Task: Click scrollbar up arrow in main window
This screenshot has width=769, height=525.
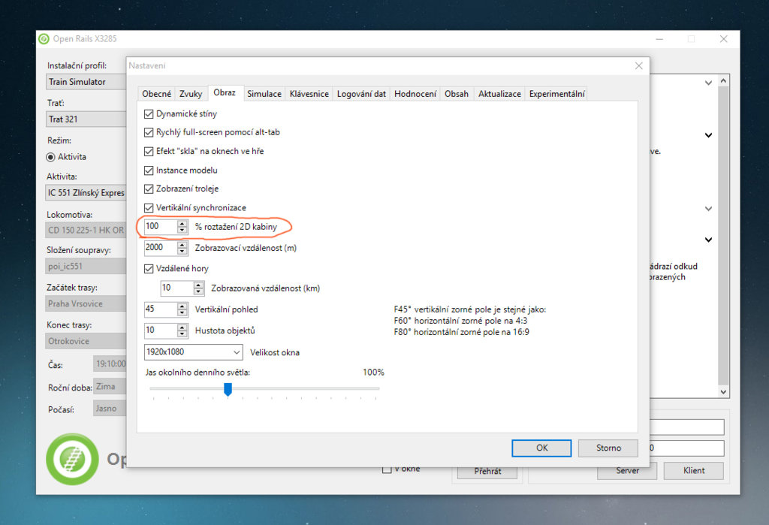Action: pyautogui.click(x=723, y=80)
